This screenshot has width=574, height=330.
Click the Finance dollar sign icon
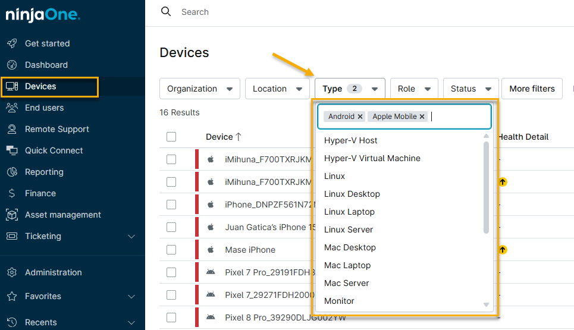coord(12,193)
